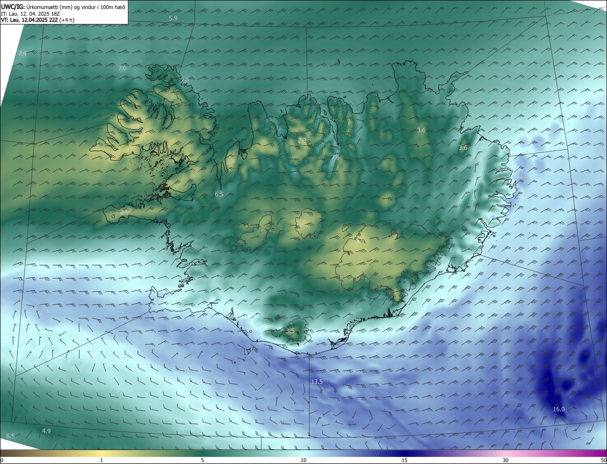This screenshot has width=607, height=464.
Task: Click the 13.5 value label on map
Action: [x=317, y=382]
